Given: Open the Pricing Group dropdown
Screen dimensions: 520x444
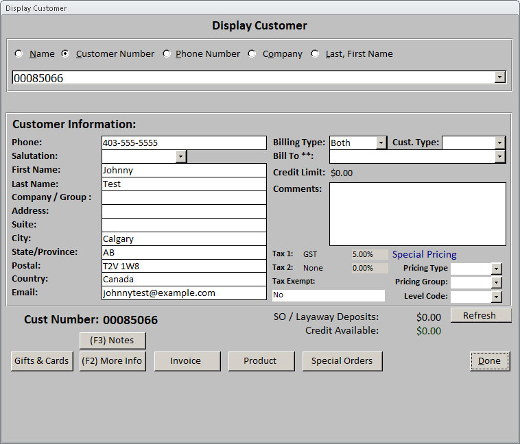Looking at the screenshot, I should pyautogui.click(x=497, y=282).
